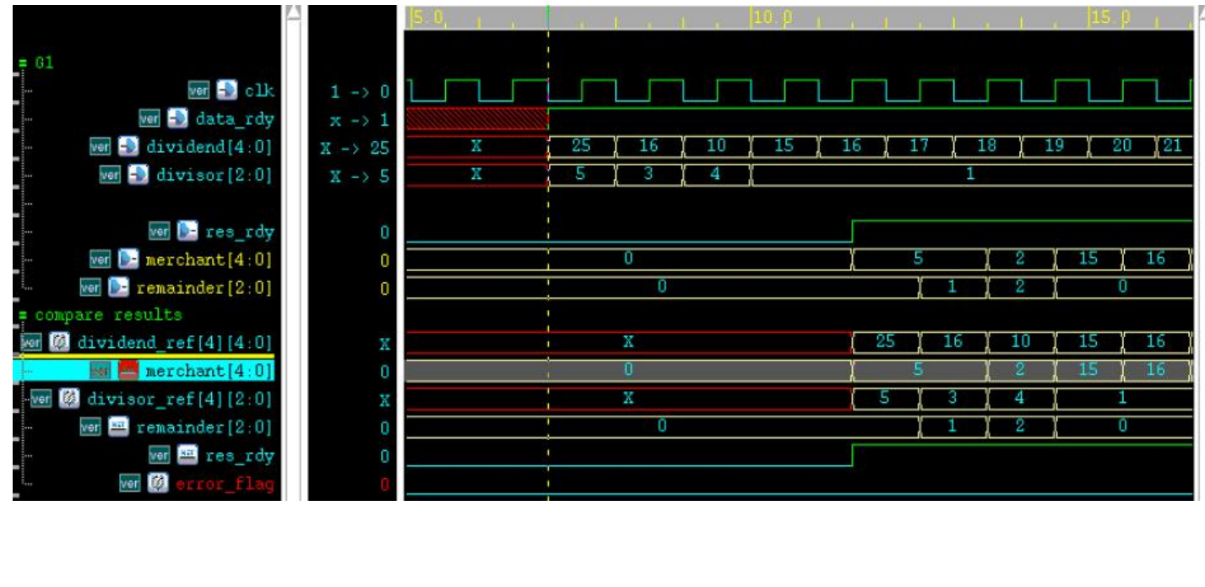Click value 25 in dividend_ref waveform
This screenshot has width=1205, height=587.
[x=885, y=341]
